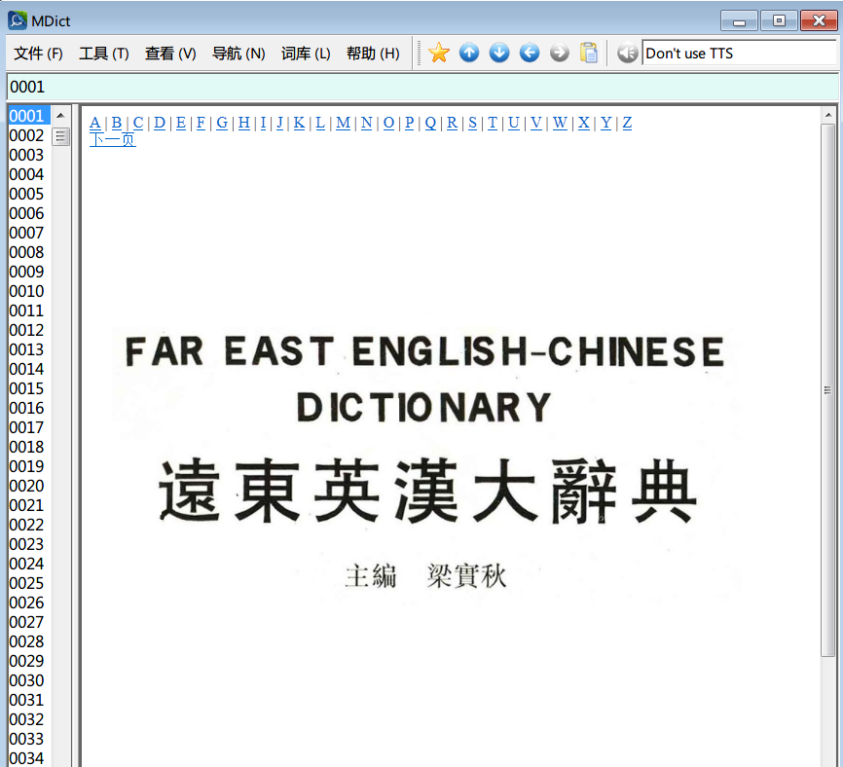The image size is (843, 767).
Task: Select entry 0016 in the word list
Action: (x=27, y=408)
